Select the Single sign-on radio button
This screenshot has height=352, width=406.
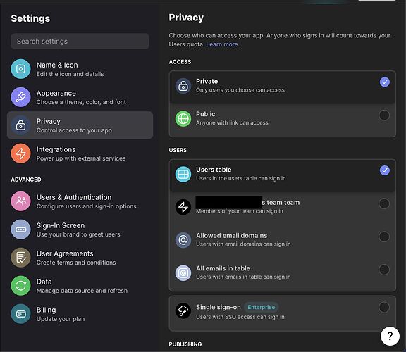384,308
